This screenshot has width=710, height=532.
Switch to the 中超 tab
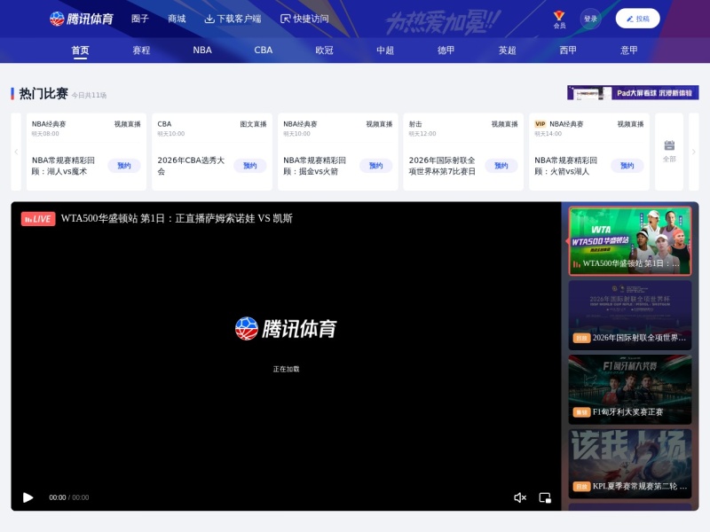pyautogui.click(x=385, y=51)
